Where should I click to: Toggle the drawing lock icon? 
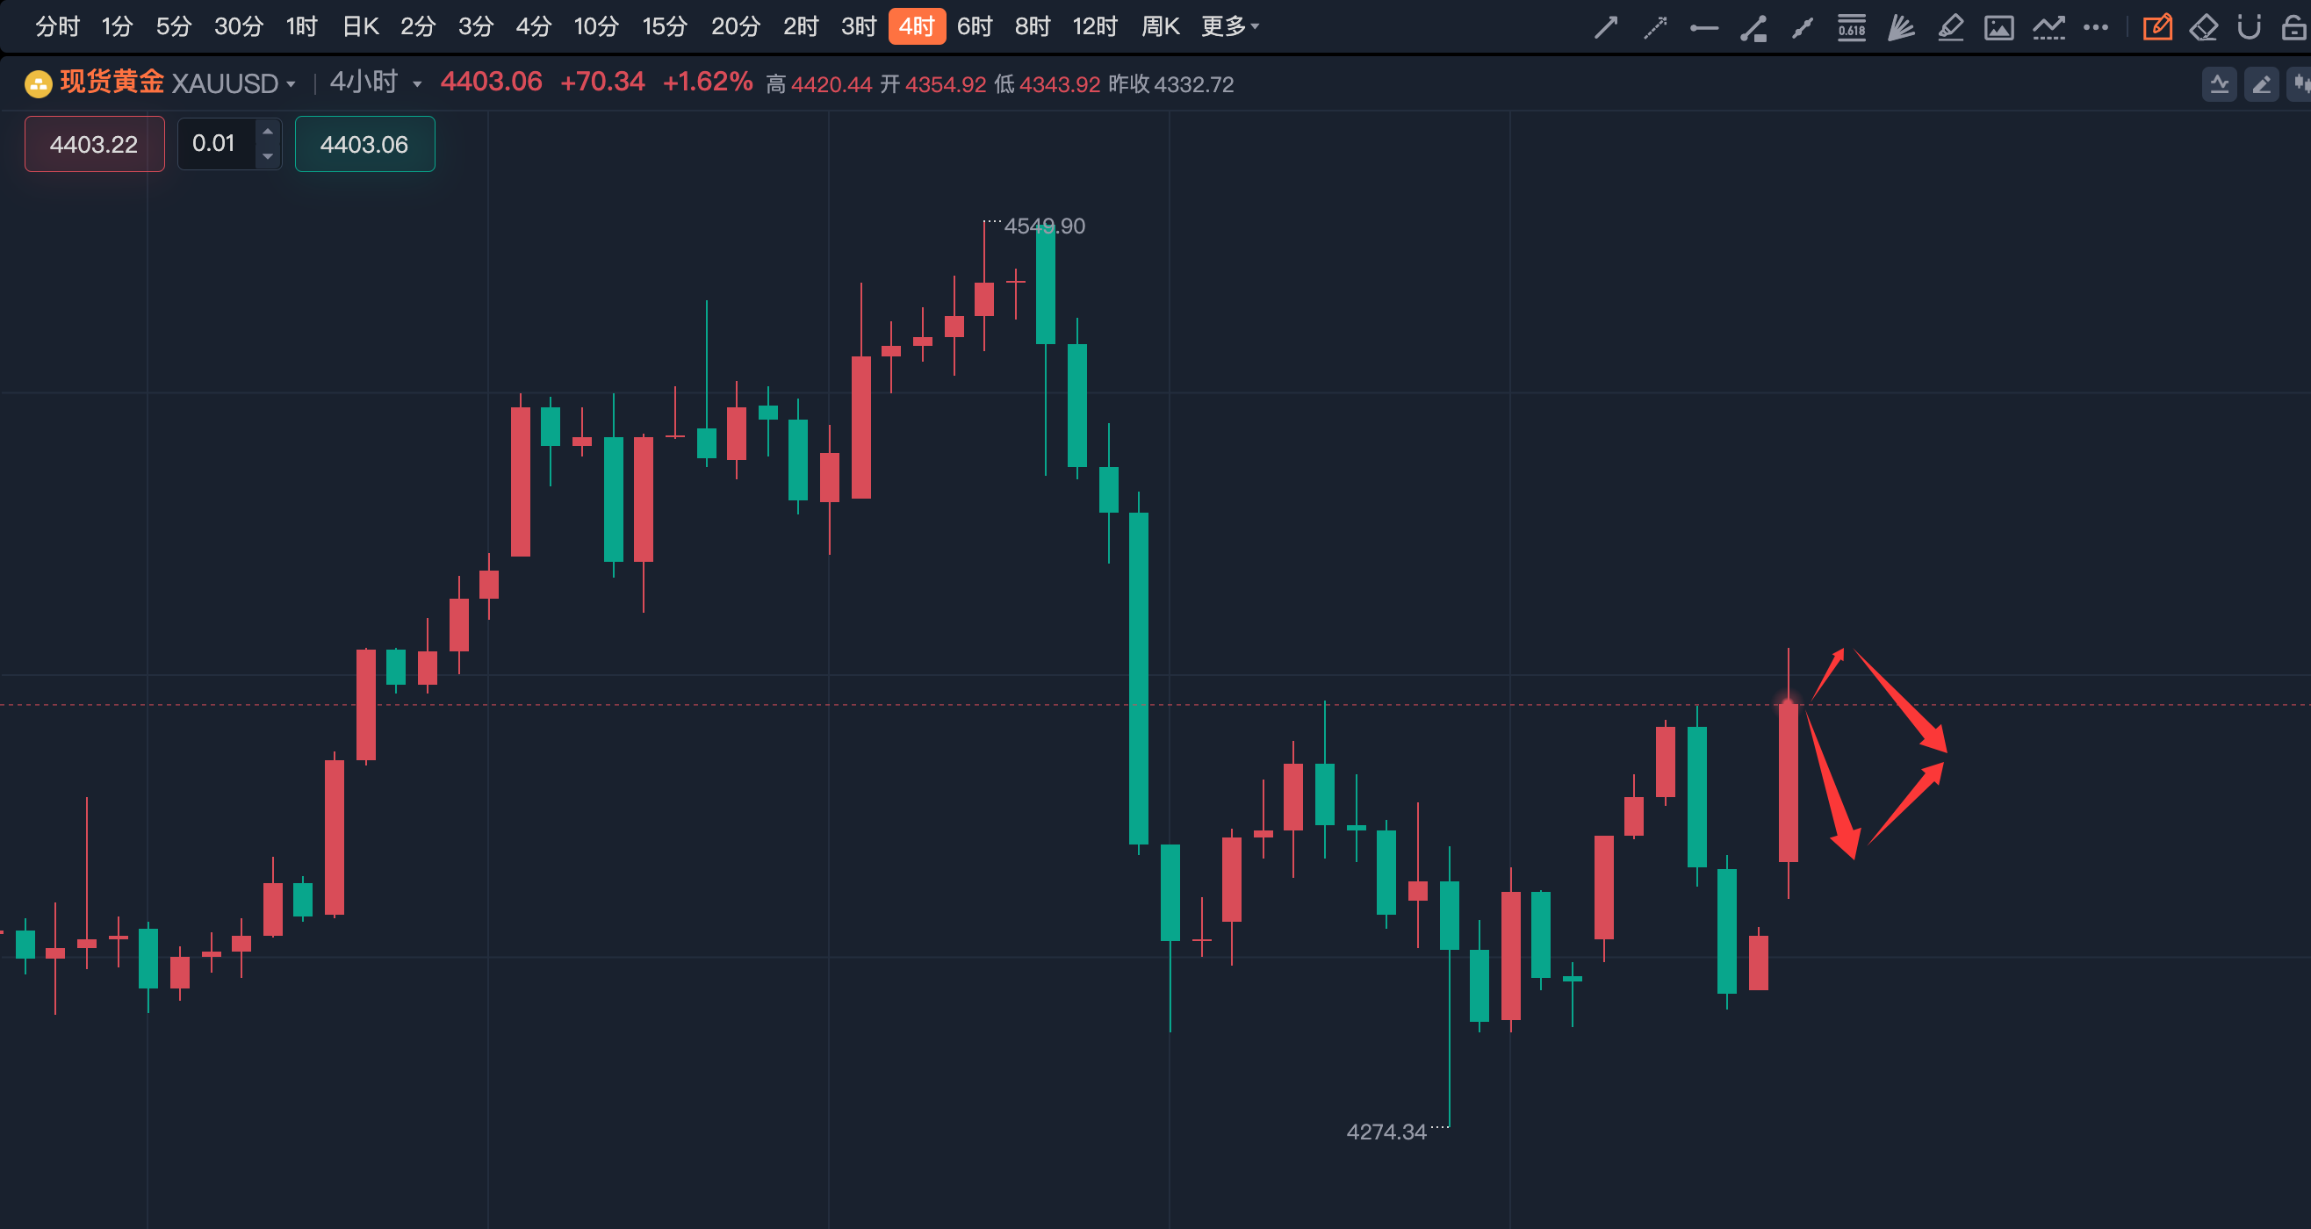[x=2293, y=28]
